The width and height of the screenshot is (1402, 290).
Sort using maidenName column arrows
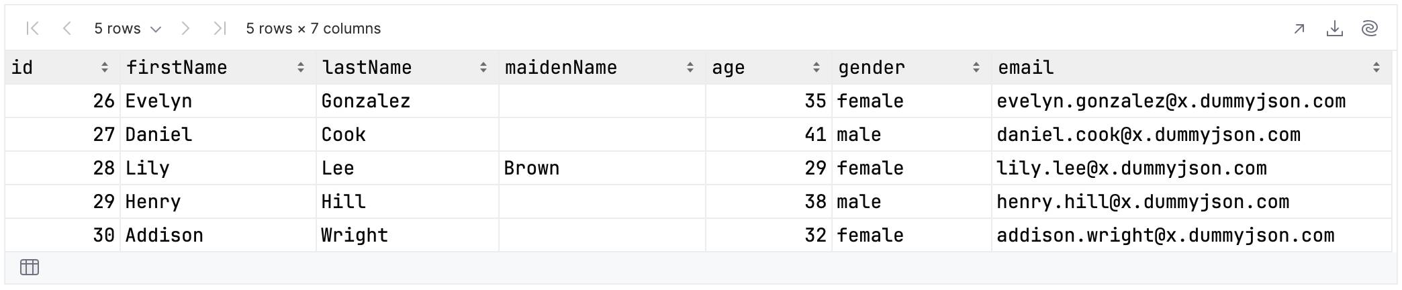pyautogui.click(x=690, y=67)
